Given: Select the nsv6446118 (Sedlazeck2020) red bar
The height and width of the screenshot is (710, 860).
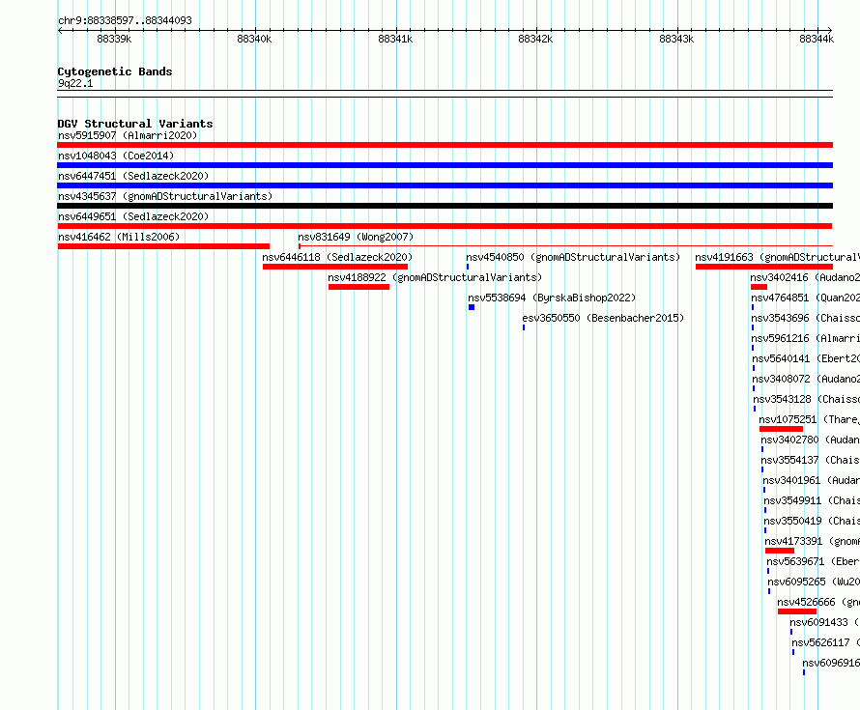Looking at the screenshot, I should tap(335, 267).
